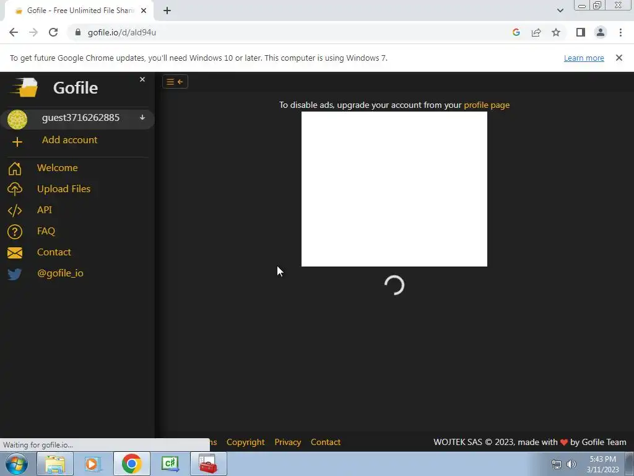
Task: Click the plus icon for Add account
Action: tap(17, 142)
